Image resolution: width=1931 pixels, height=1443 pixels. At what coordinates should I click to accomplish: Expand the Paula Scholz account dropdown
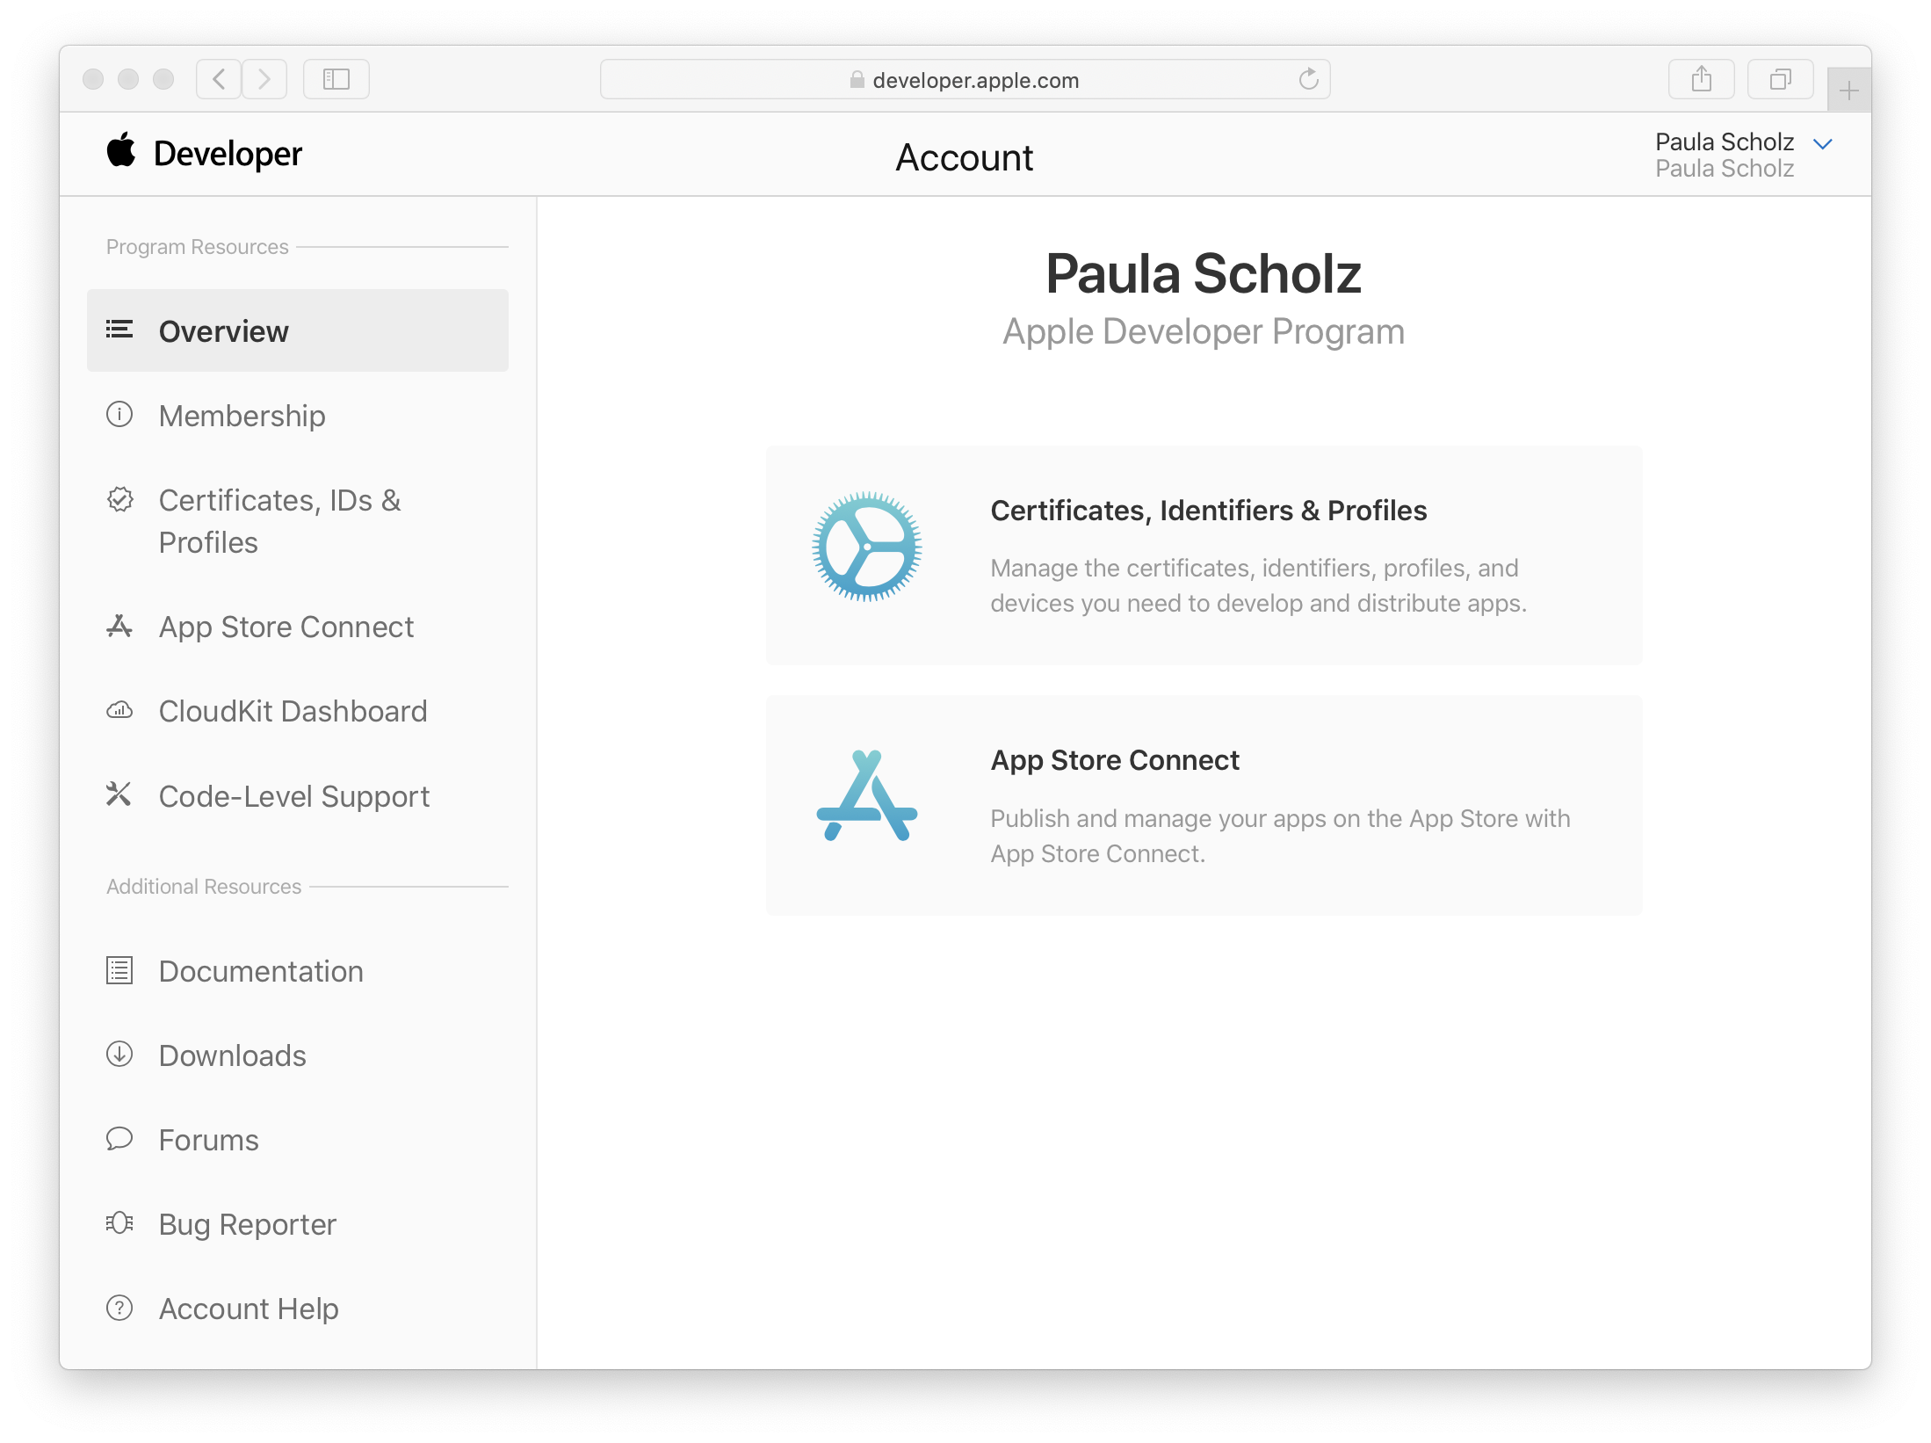click(1825, 142)
